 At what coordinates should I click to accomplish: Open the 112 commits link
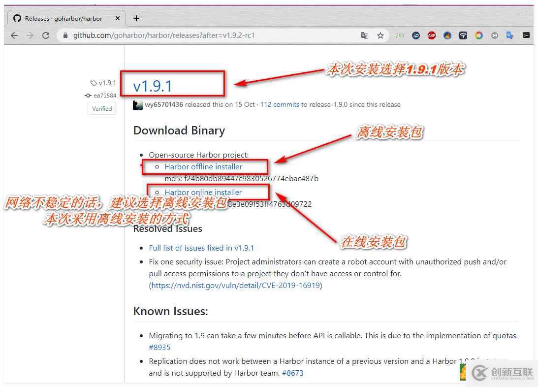point(280,104)
